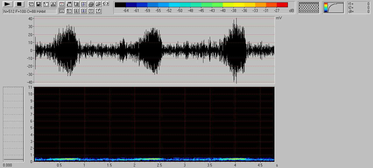
Task: Toggle the pressed column-layout icon in second row
Action: tap(62, 11)
